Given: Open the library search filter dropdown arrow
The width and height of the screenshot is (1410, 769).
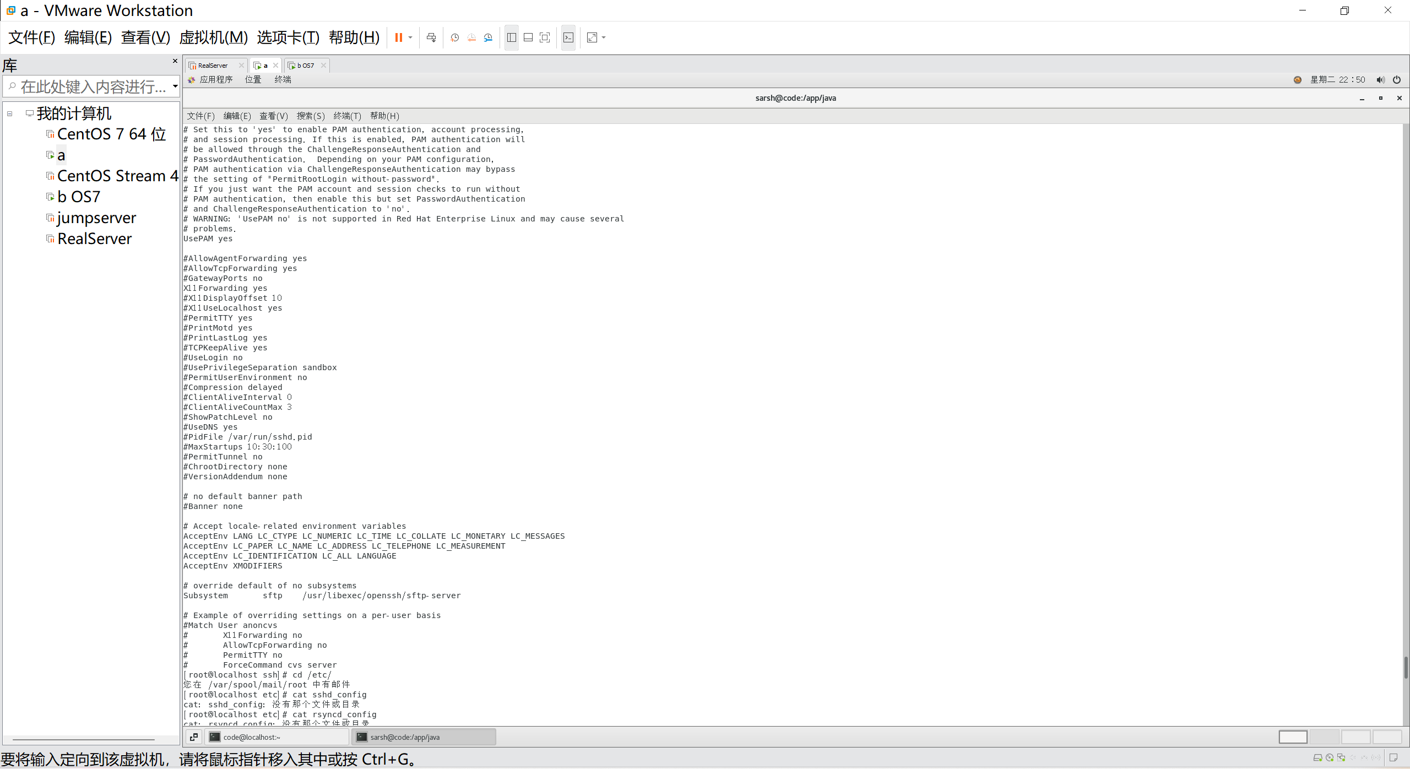Looking at the screenshot, I should (x=175, y=86).
